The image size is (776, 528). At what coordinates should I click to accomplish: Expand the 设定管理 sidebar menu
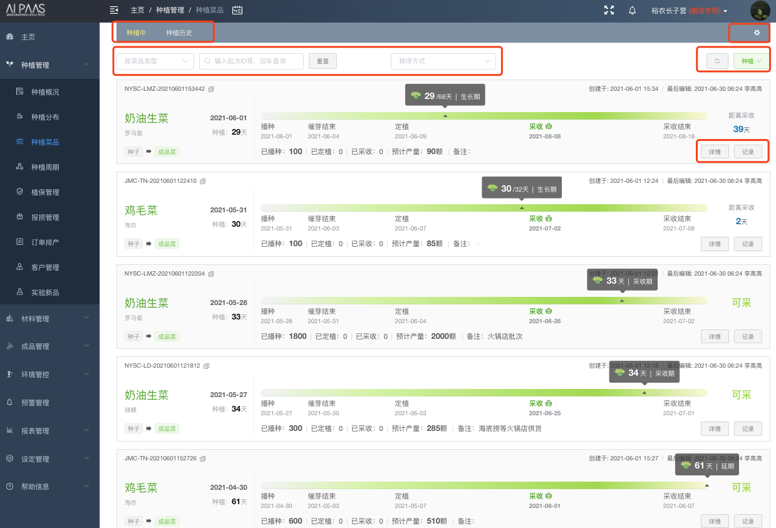pos(49,459)
